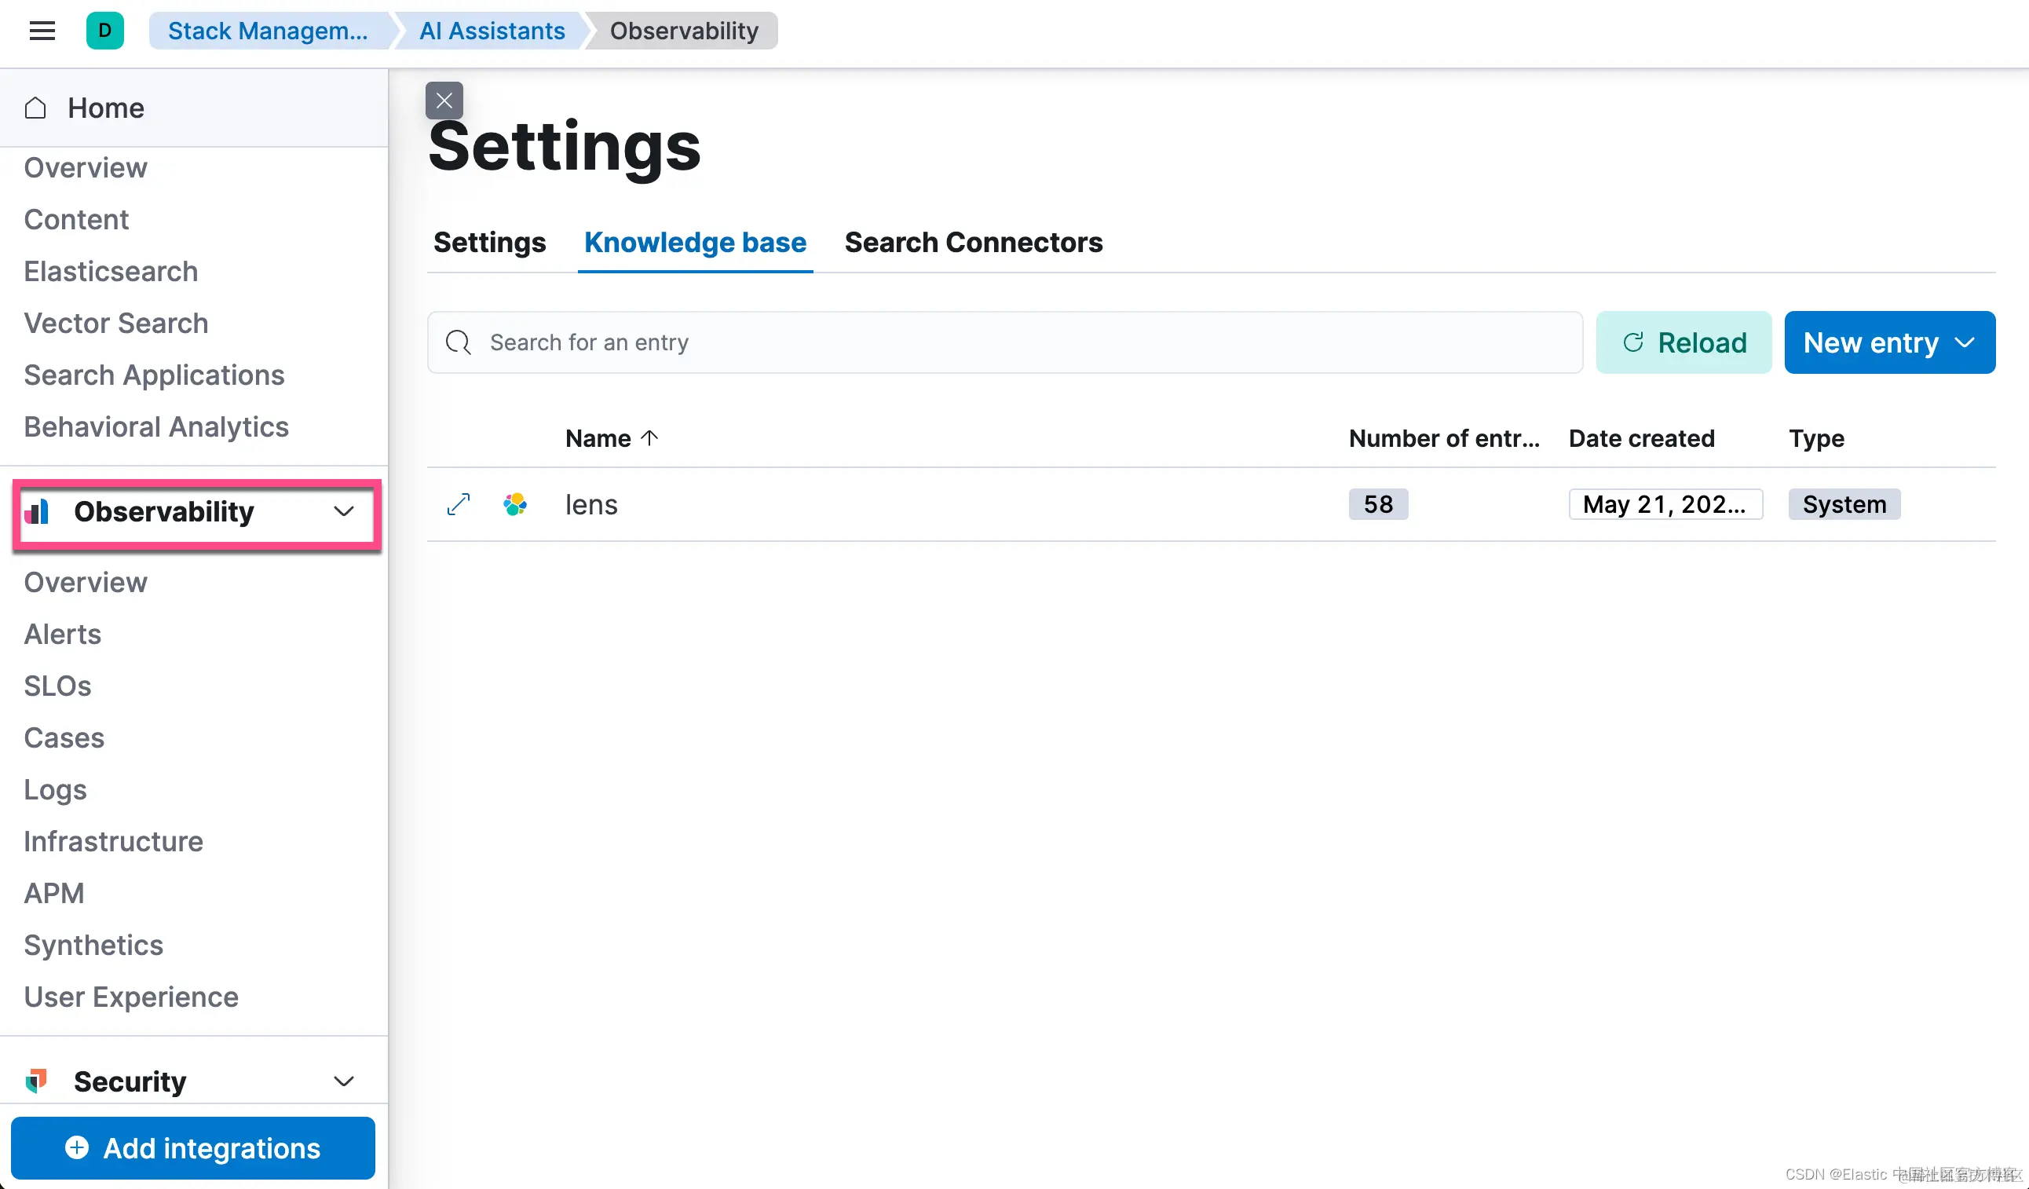The width and height of the screenshot is (2029, 1189).
Task: Click the Home house icon
Action: pos(35,108)
